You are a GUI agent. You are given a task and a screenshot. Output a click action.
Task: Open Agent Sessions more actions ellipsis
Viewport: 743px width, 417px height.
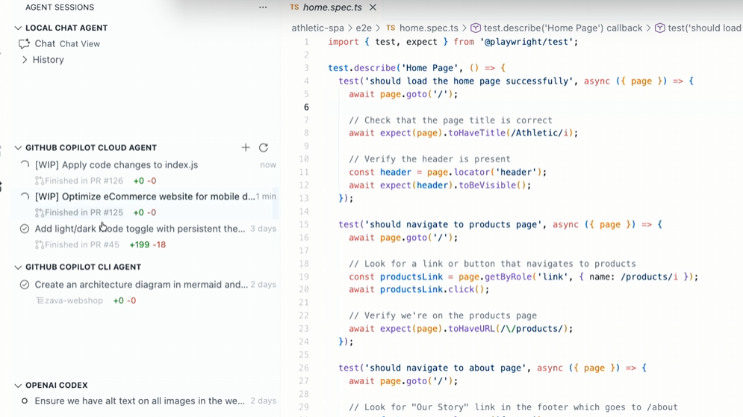tap(263, 7)
